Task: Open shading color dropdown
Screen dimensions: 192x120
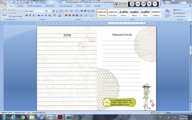Action: click(x=88, y=15)
